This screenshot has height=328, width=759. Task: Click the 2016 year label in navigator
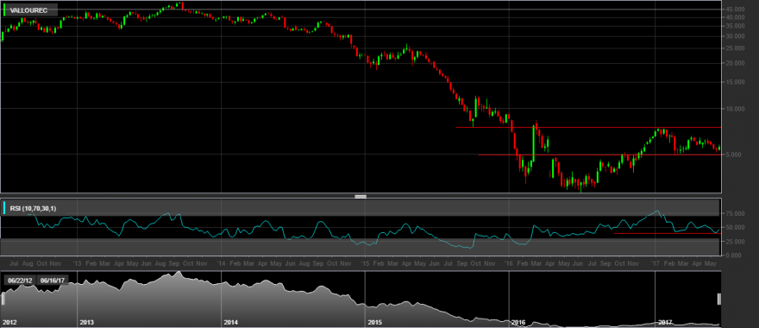(x=518, y=322)
